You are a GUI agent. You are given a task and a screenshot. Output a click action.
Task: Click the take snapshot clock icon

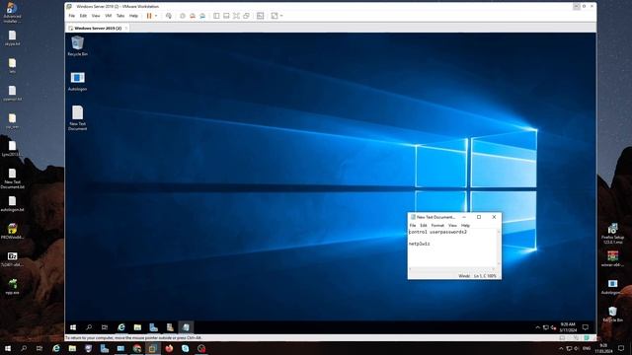click(x=183, y=16)
